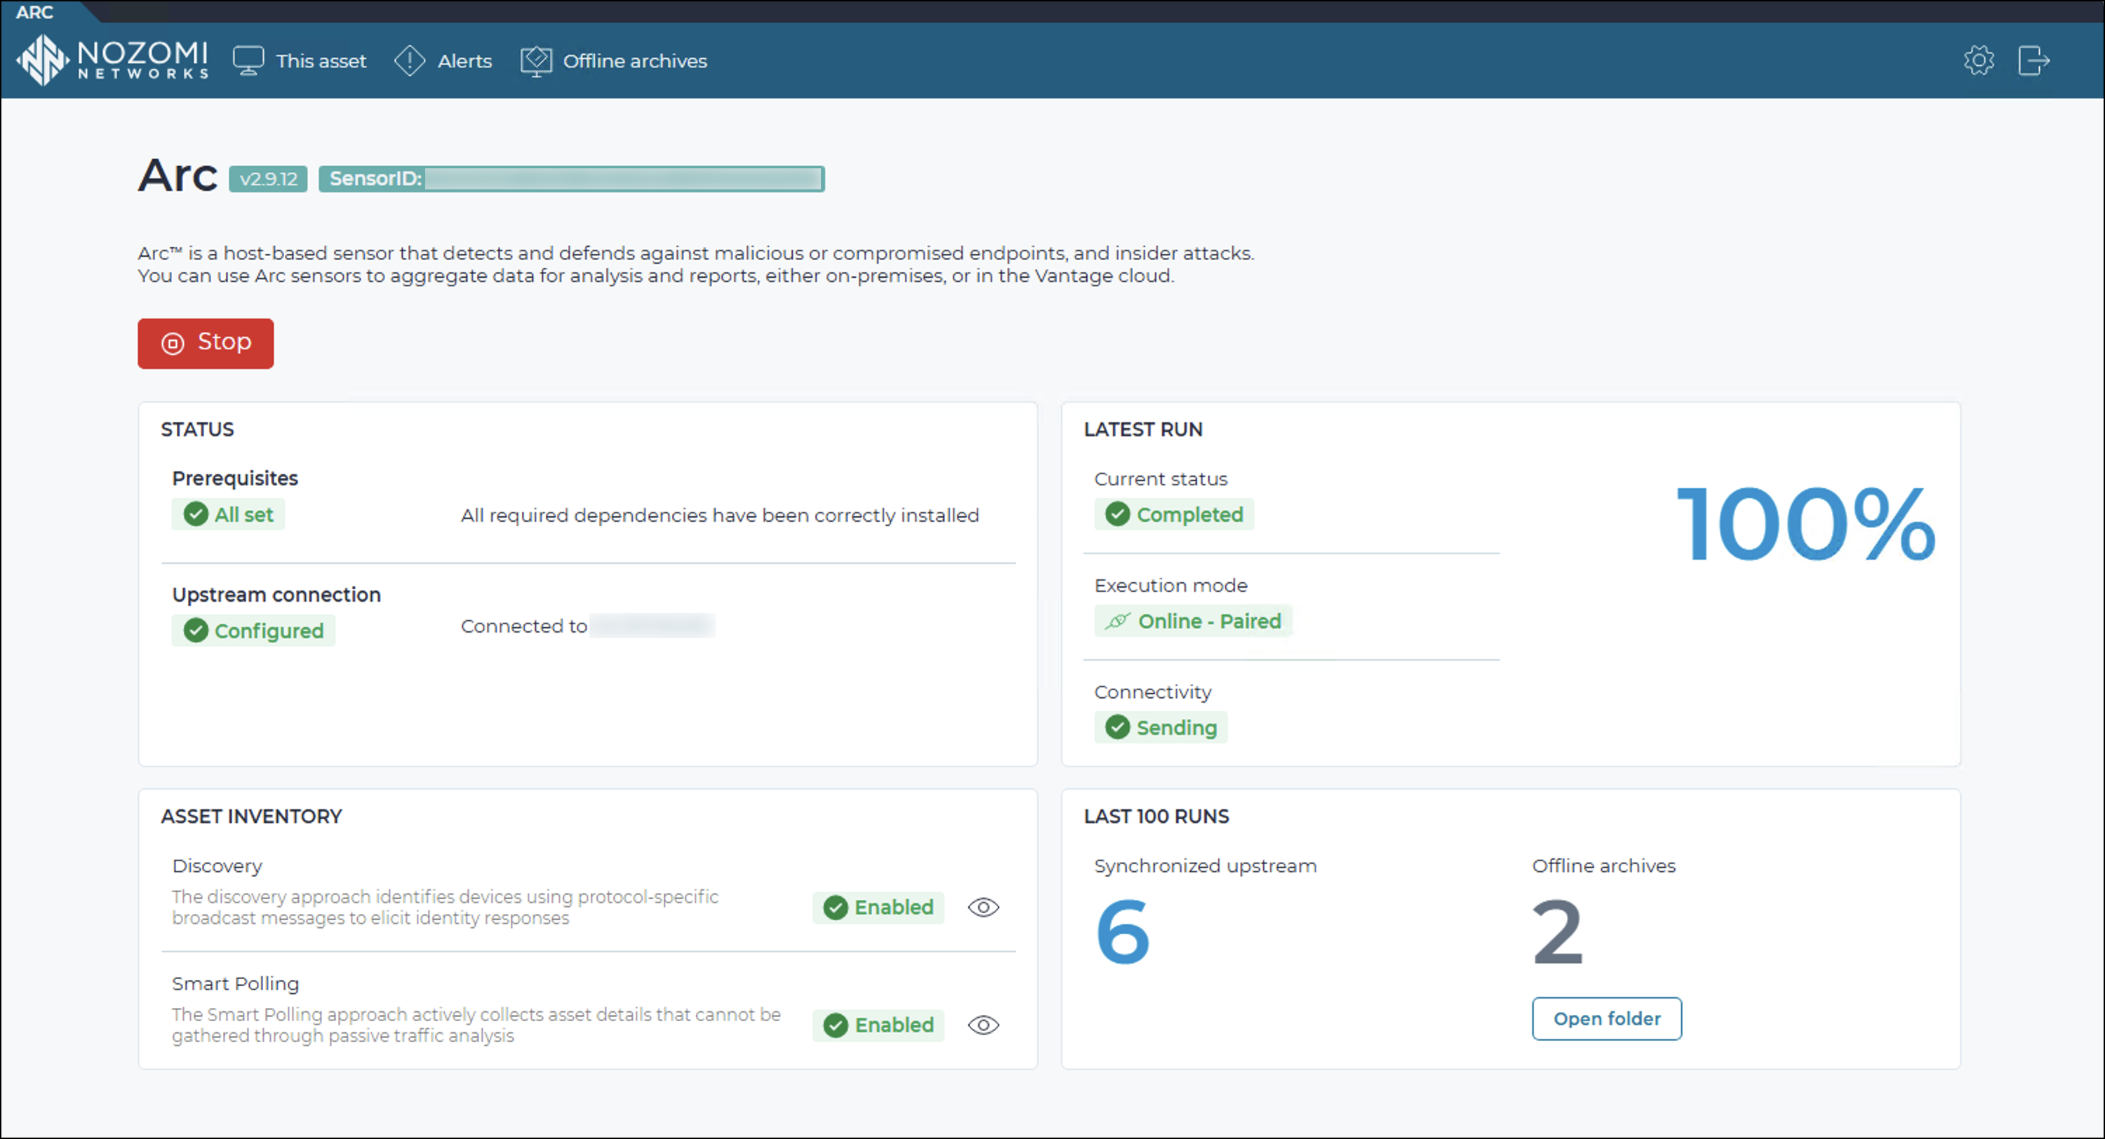Open the Alerts page
The image size is (2105, 1139).
443,60
